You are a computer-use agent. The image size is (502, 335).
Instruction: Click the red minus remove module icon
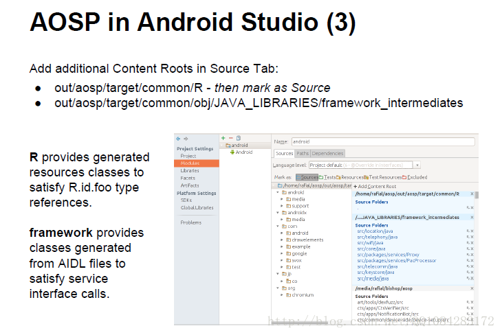[230, 138]
